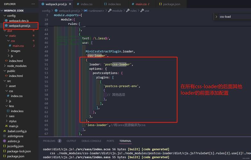Click the test: /\.less$/ line
This screenshot has height=160, width=251.
pyautogui.click(x=96, y=38)
